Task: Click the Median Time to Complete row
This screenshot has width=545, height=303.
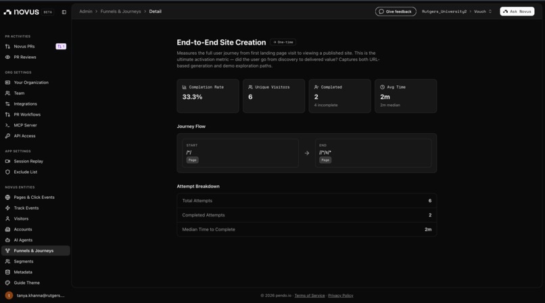Action: [x=306, y=229]
